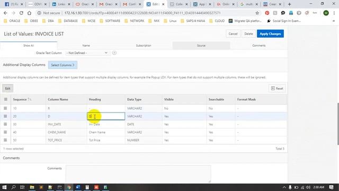The image size is (339, 191).
Task: Click the Heading edit field for row D
Action: click(106, 116)
